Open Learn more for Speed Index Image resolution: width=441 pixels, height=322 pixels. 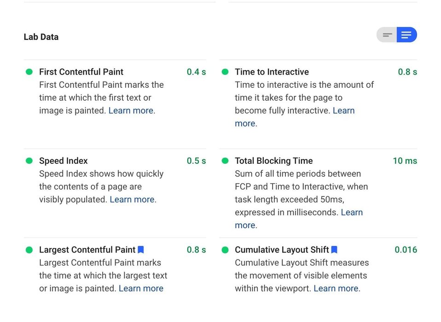tap(132, 199)
